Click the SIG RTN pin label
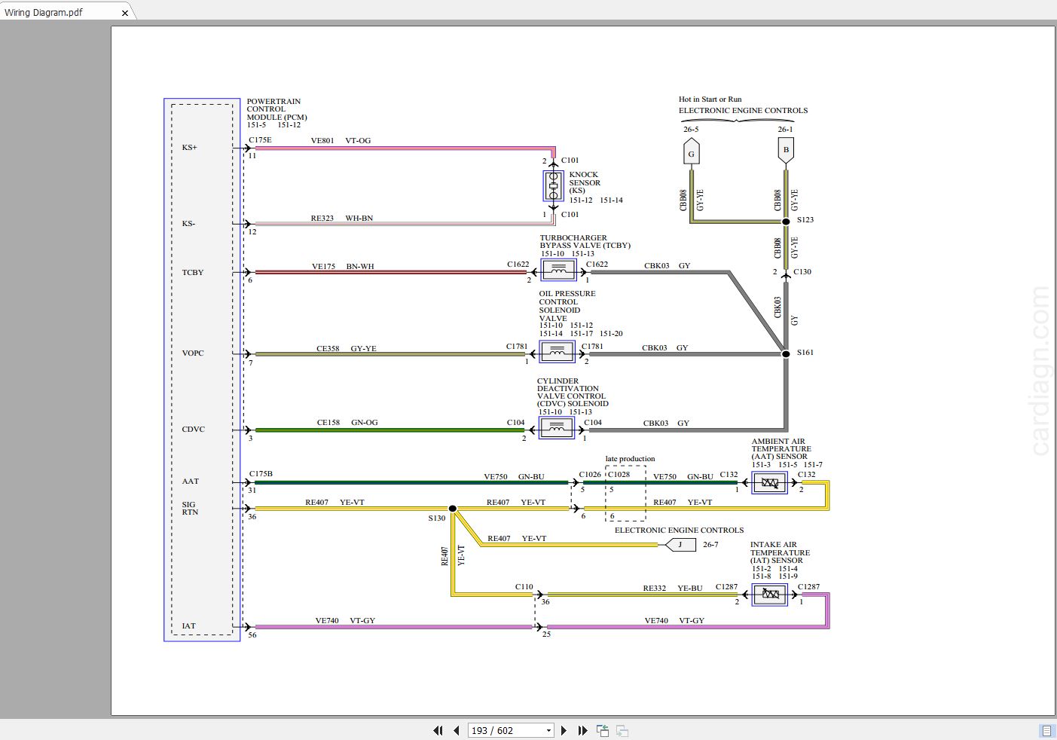 190,509
